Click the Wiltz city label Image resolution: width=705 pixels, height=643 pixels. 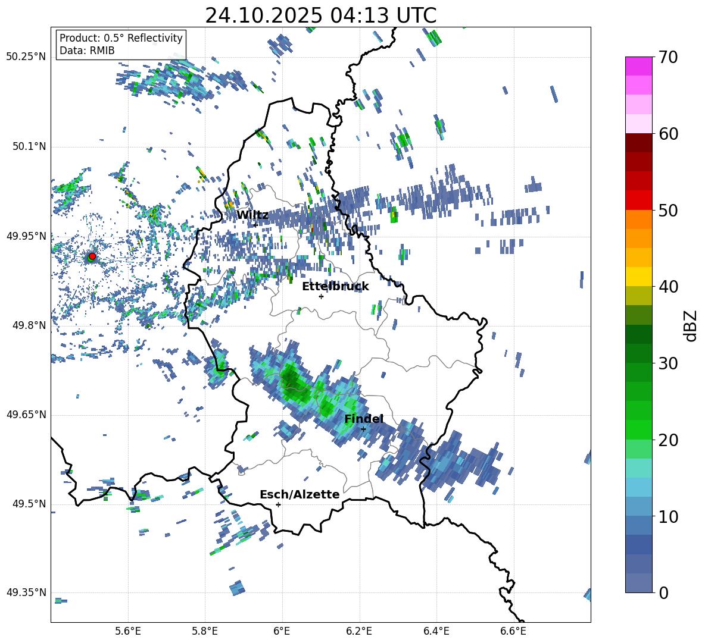coord(252,215)
